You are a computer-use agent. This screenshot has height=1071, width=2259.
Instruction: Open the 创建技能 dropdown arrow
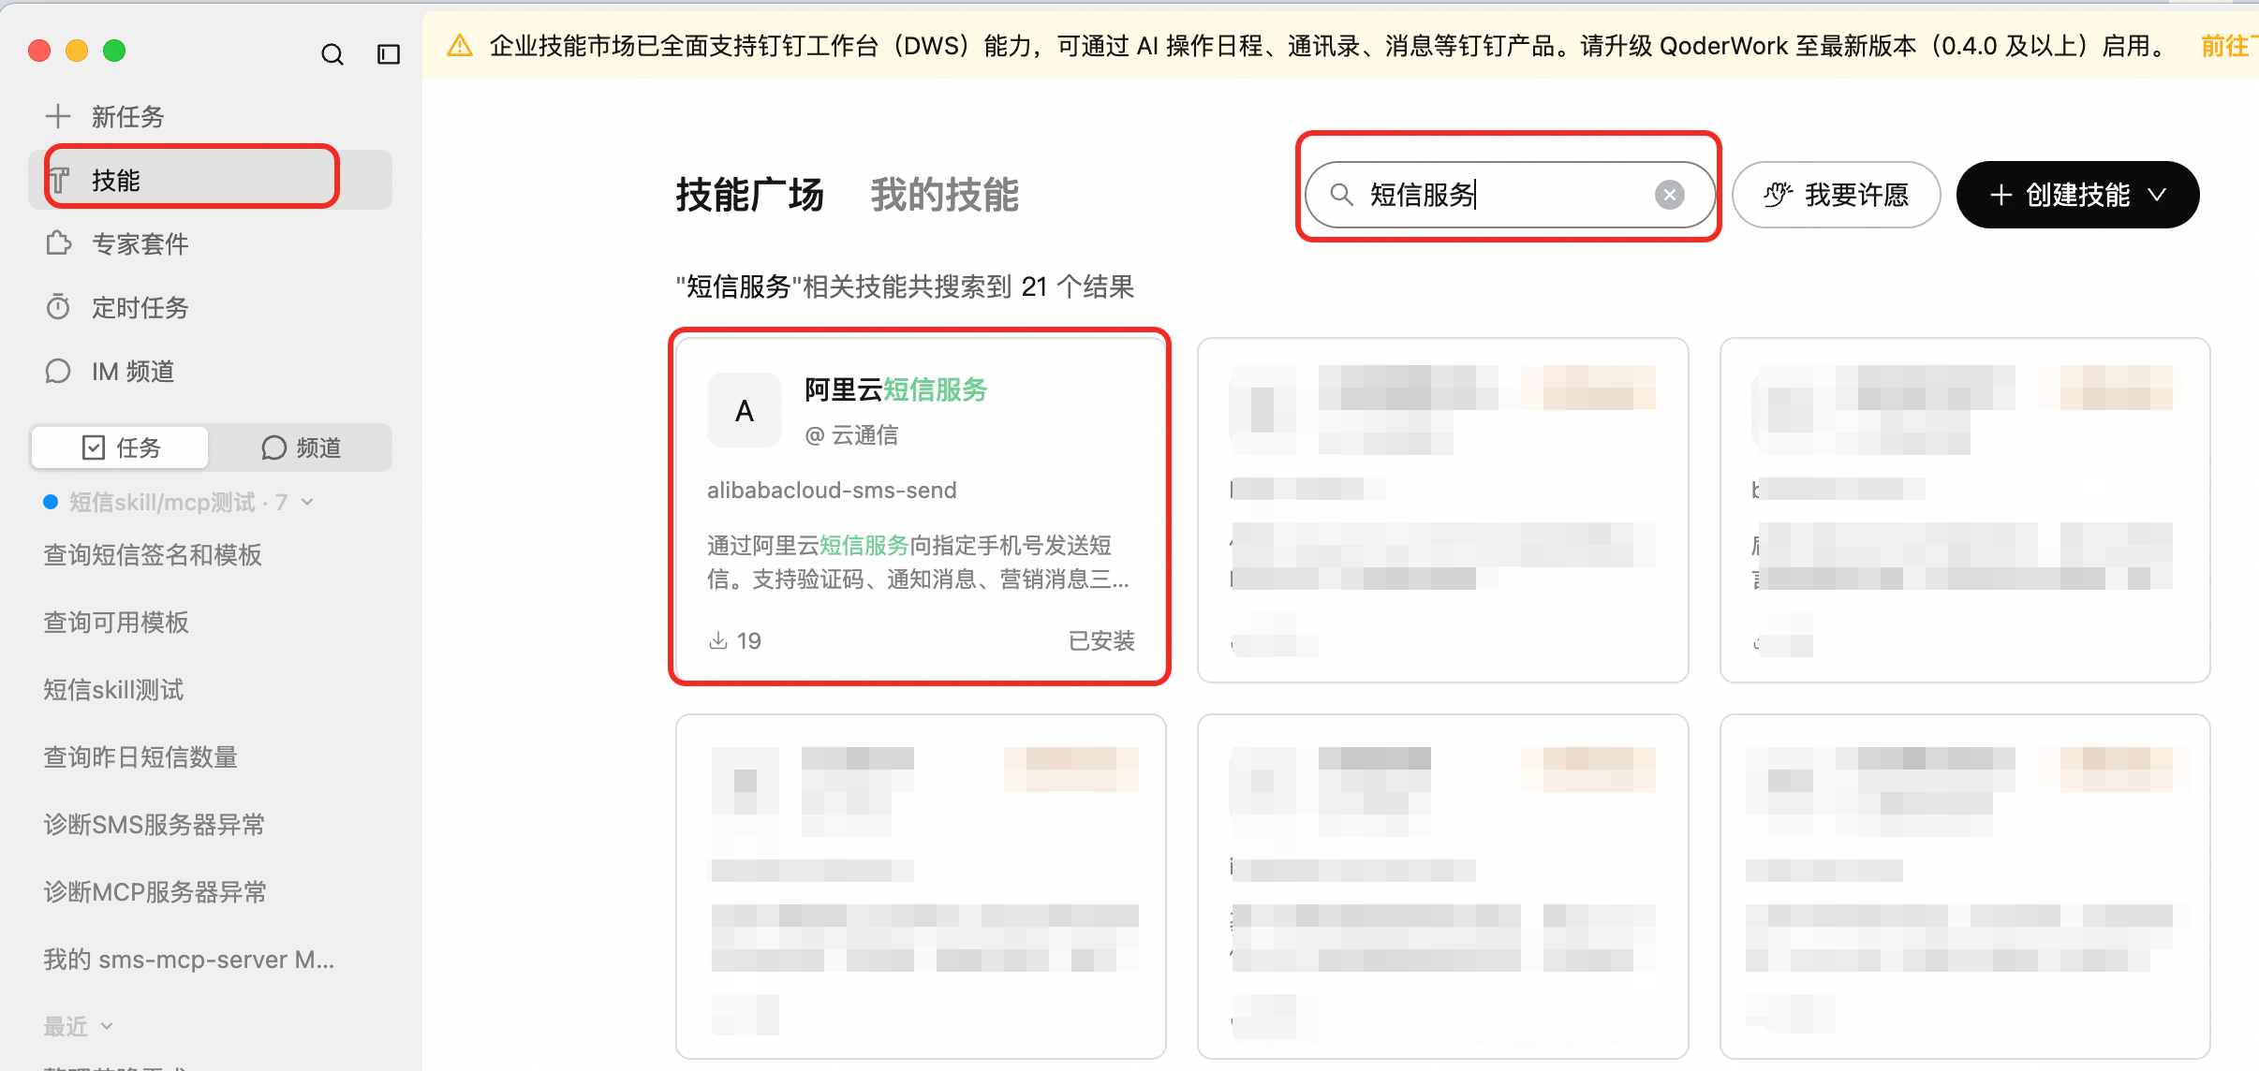tap(2157, 195)
